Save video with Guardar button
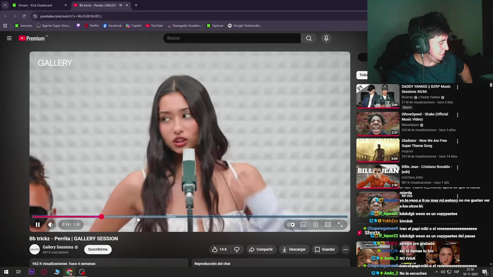Viewport: 493px width, 277px height. click(325, 249)
